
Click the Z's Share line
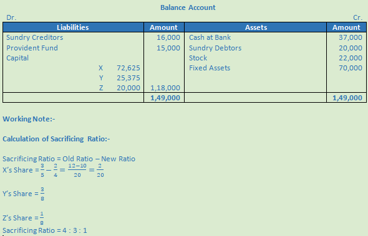tap(23, 218)
